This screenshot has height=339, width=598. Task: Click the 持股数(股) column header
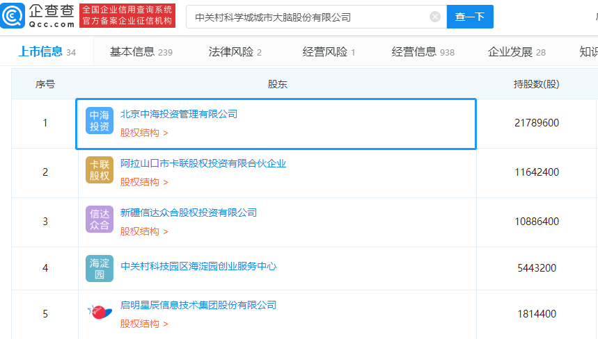click(536, 84)
